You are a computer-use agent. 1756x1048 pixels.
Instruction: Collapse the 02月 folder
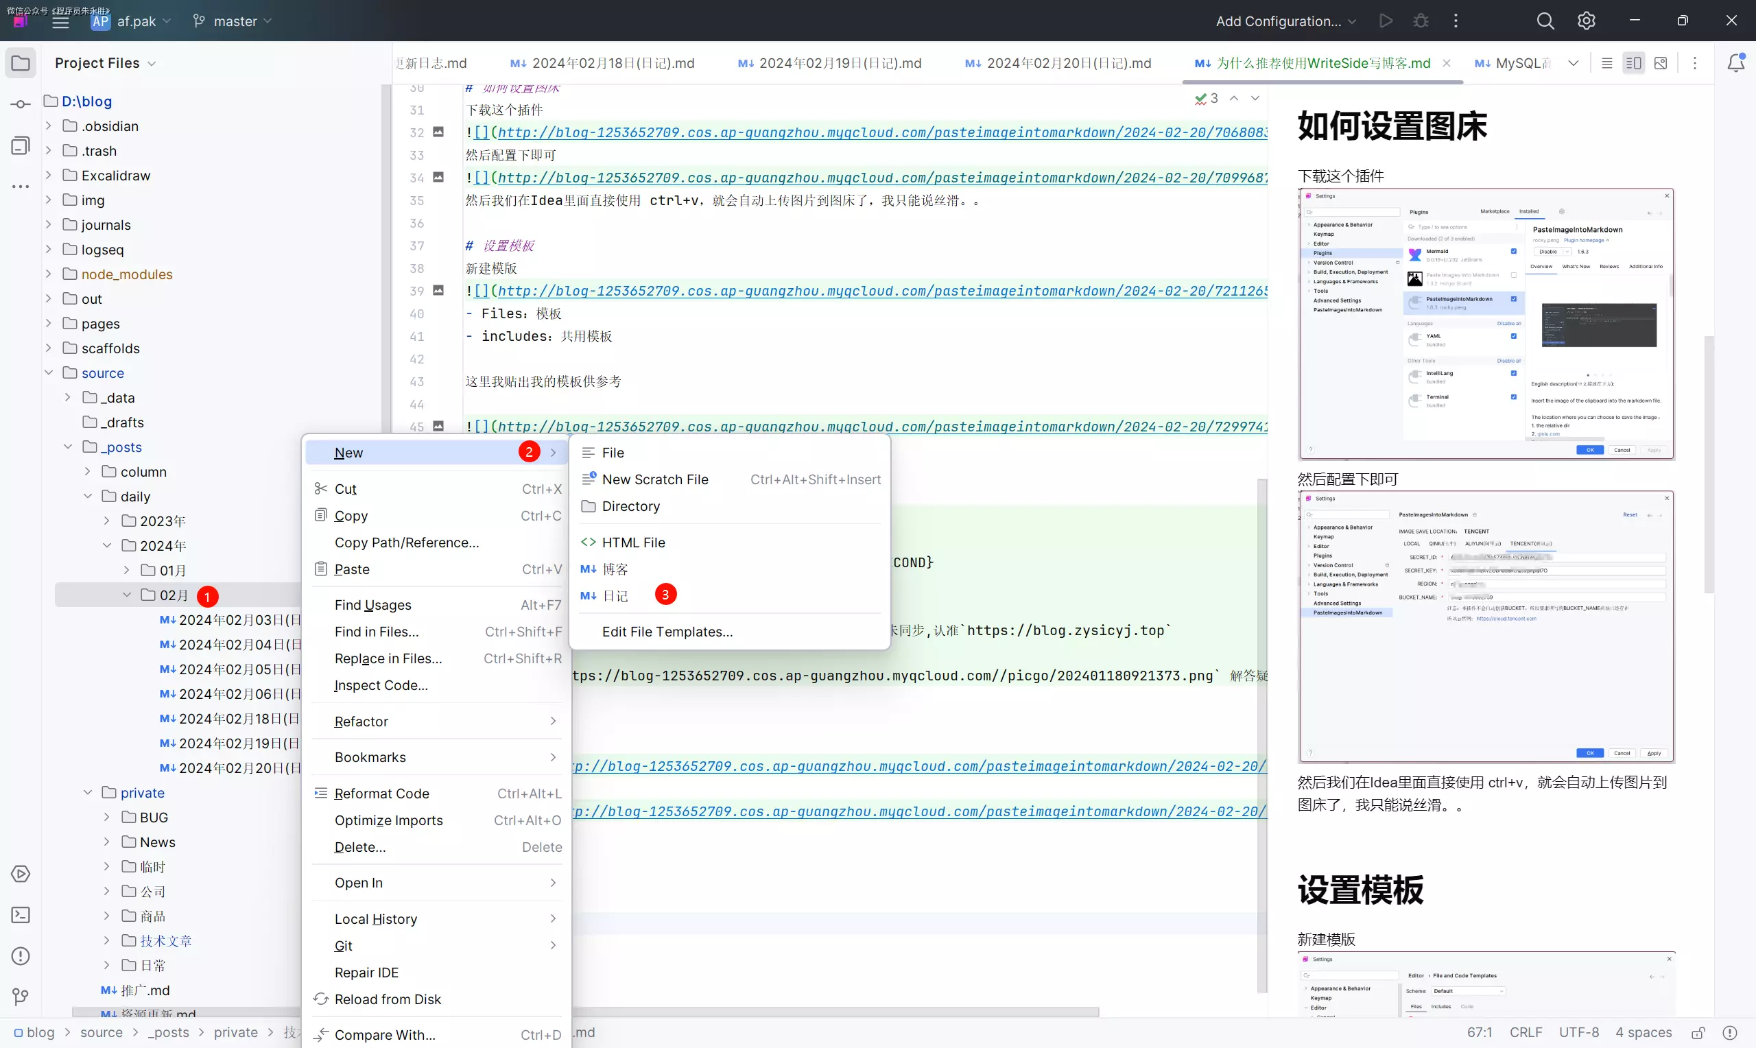pyautogui.click(x=126, y=595)
